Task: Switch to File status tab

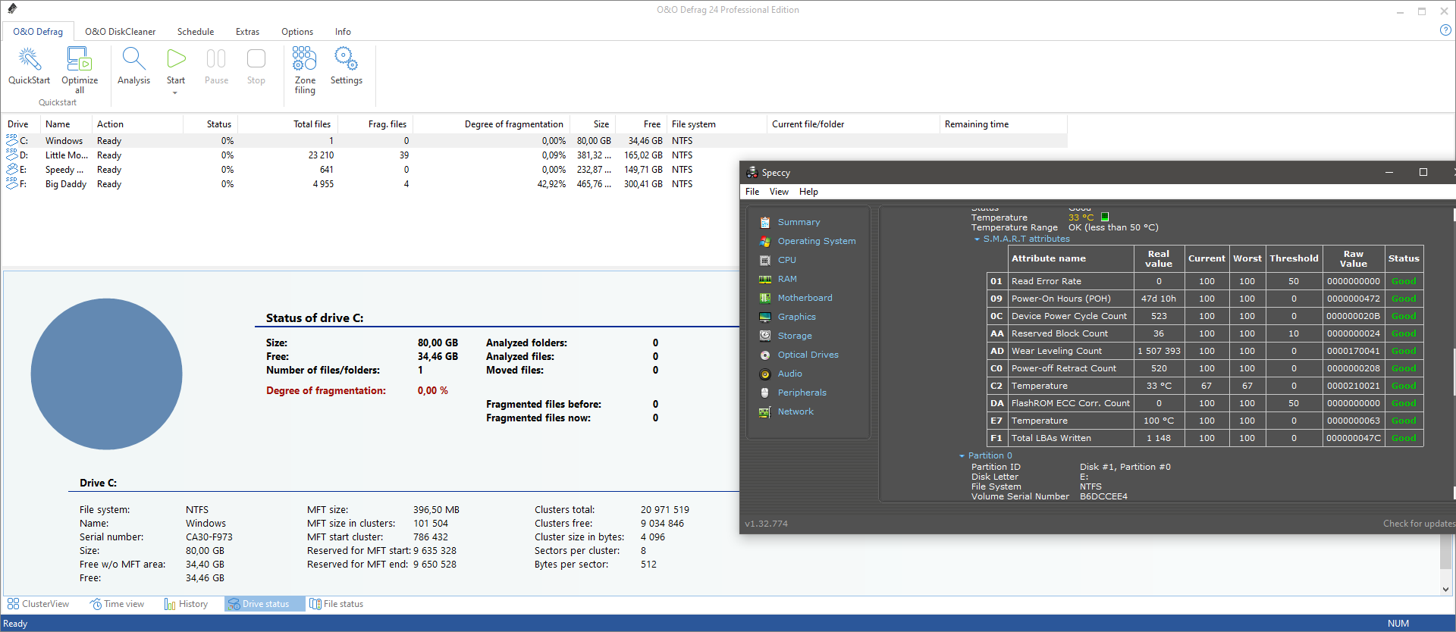Action: pyautogui.click(x=336, y=604)
